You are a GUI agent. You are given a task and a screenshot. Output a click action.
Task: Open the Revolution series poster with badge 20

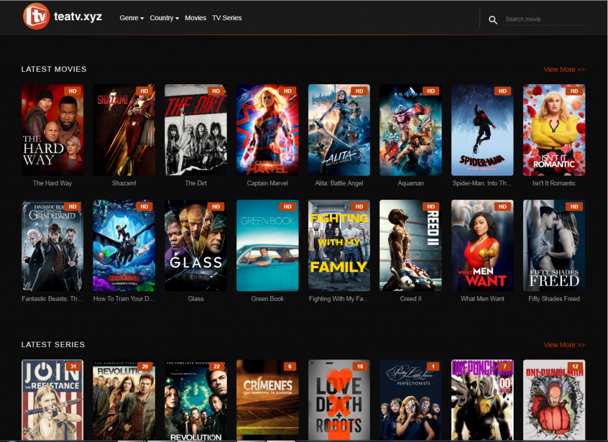click(124, 400)
